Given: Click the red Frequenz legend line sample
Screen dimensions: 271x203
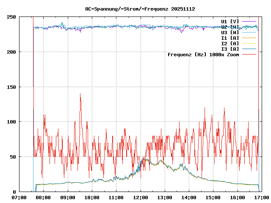Looking at the screenshot, I should pyautogui.click(x=249, y=54).
